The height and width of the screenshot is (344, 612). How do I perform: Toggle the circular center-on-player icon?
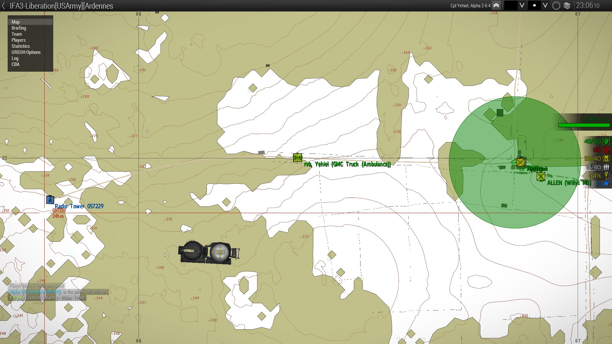coord(556,6)
